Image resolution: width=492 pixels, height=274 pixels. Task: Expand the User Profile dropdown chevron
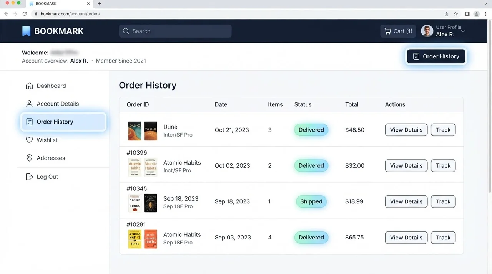pyautogui.click(x=463, y=31)
